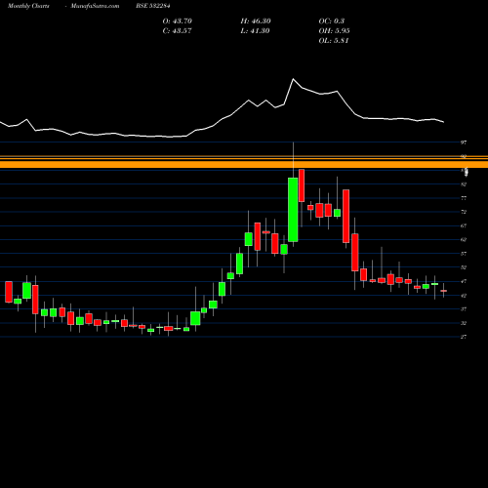Click the 42 price axis label
The height and width of the screenshot is (488, 488).
point(464,296)
